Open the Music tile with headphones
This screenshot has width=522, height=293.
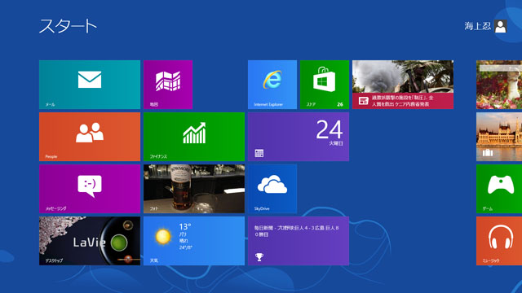499,241
